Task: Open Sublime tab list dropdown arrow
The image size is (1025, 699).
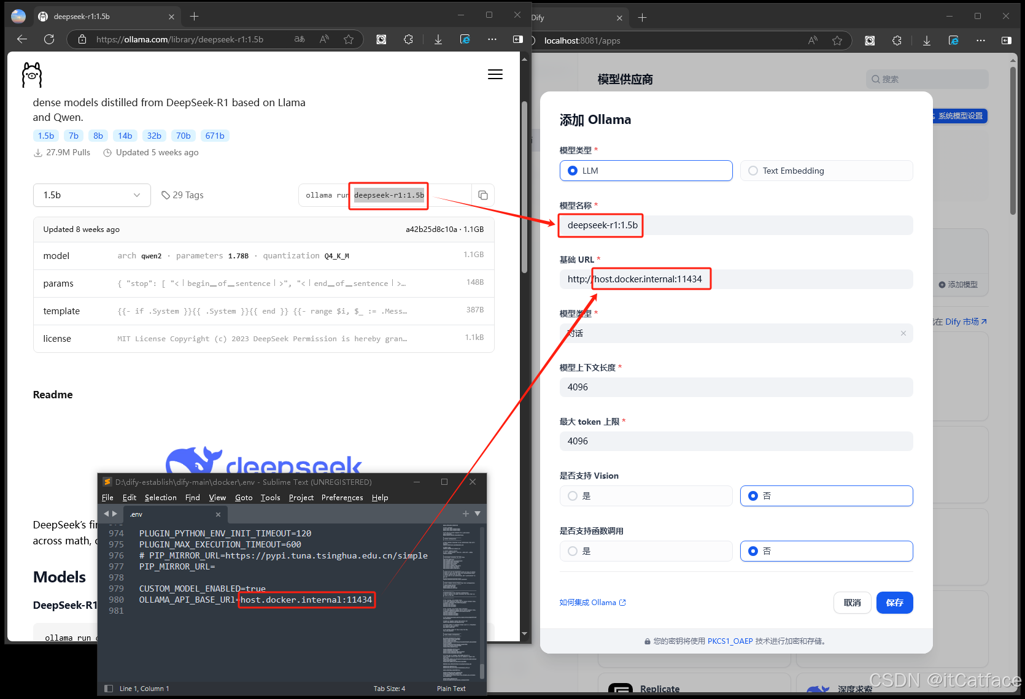Action: [x=478, y=514]
